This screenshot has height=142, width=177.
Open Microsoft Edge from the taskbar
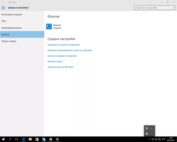[x=24, y=139]
